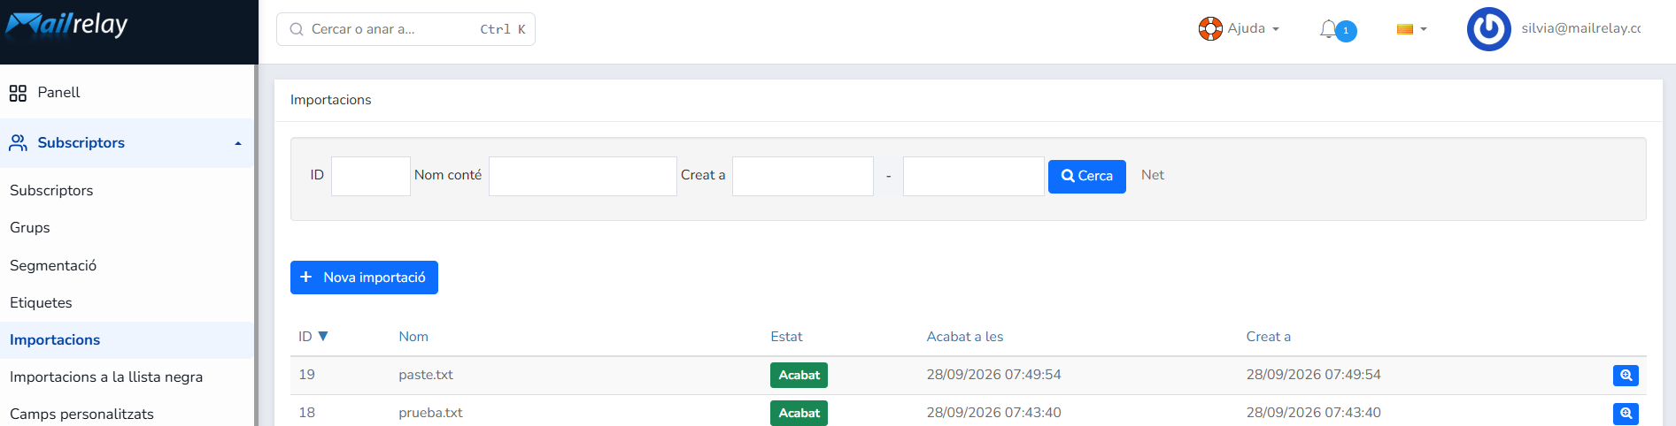Click Acabat badge for paste.txt

click(x=799, y=376)
